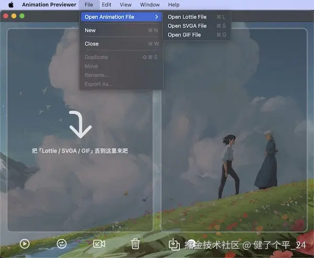Click the video camera resize icon
314x258 pixels.
tap(99, 244)
